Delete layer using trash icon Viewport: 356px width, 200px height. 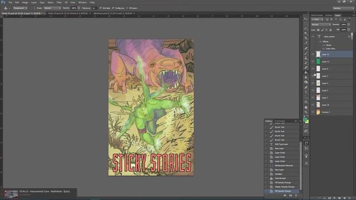point(349,198)
